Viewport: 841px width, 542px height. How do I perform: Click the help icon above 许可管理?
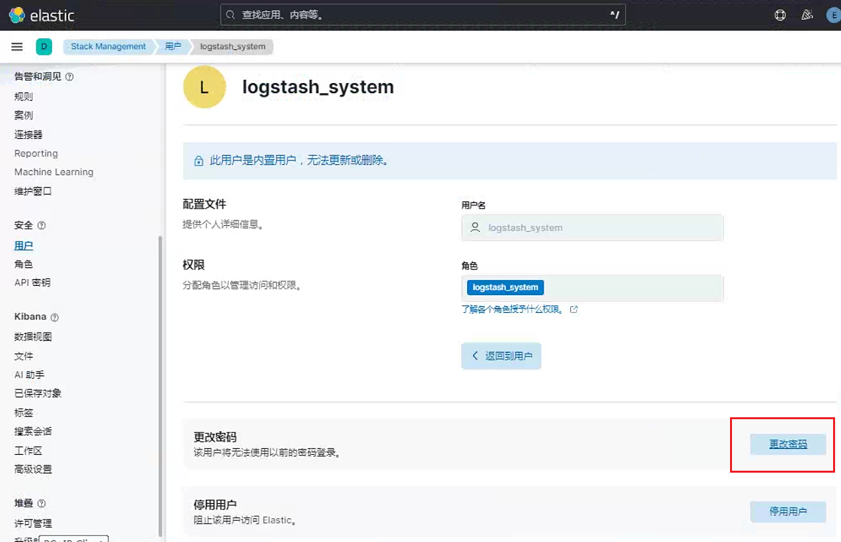coord(42,504)
